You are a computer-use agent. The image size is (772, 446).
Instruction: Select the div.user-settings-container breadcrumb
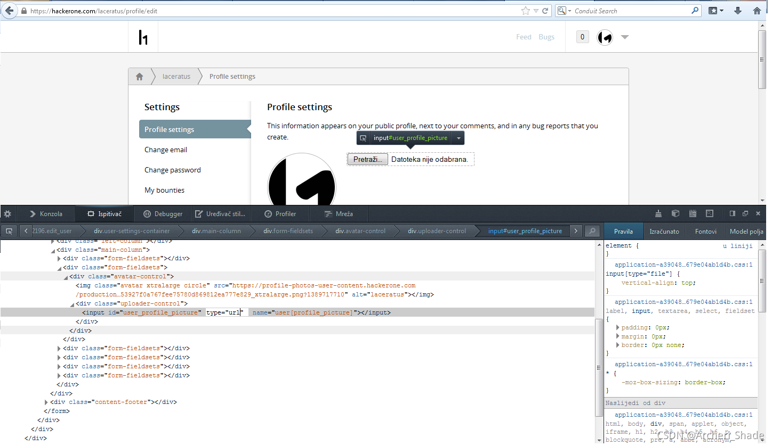coord(132,231)
